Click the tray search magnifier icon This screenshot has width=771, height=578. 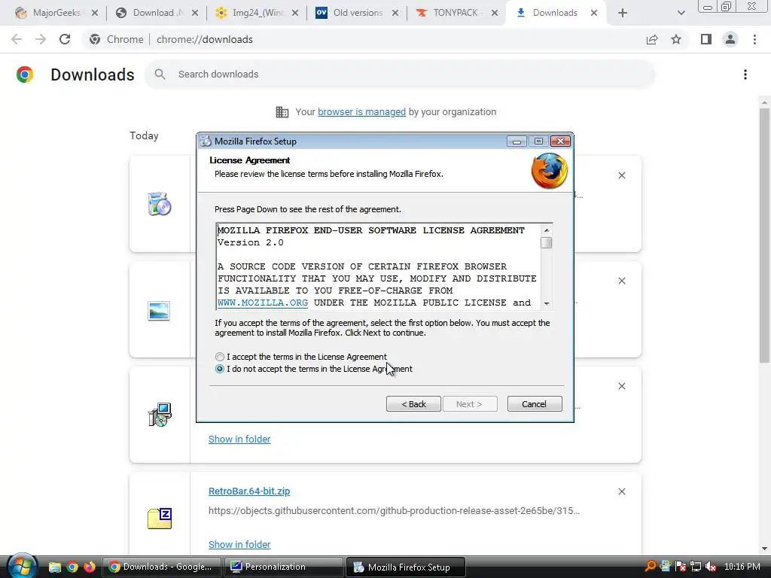tap(650, 567)
